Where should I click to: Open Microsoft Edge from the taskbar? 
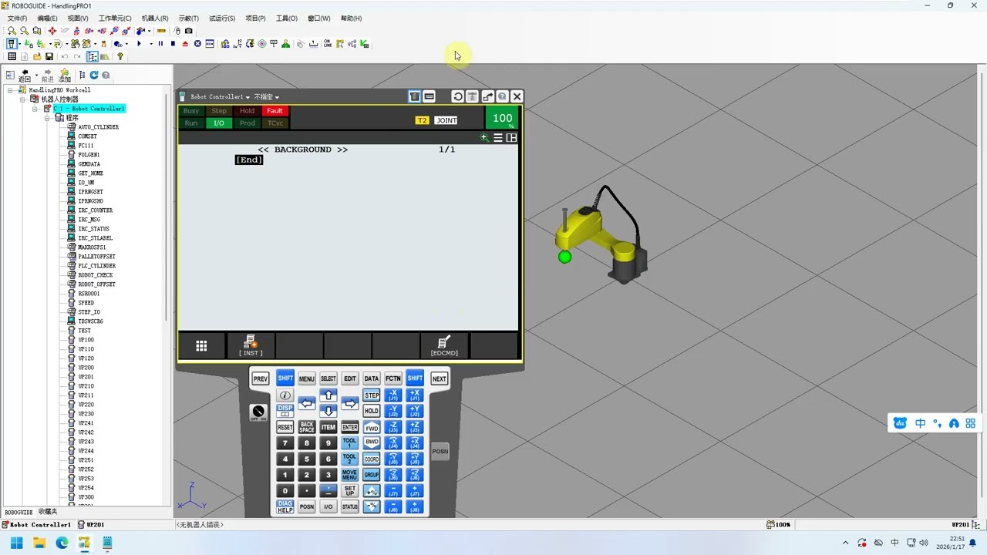click(x=62, y=543)
